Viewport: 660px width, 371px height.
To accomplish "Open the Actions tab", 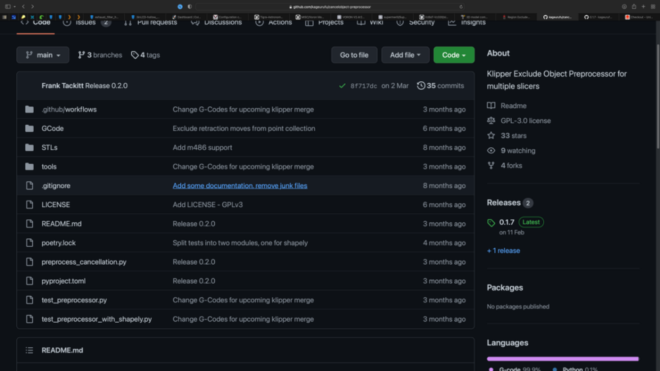I will [x=274, y=22].
